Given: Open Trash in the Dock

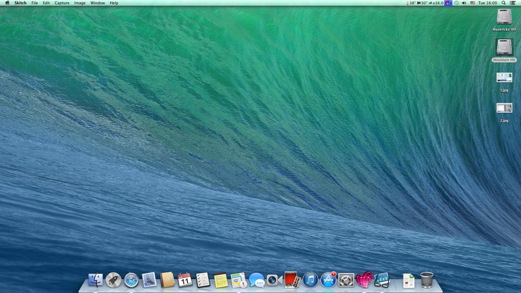Looking at the screenshot, I should (x=427, y=280).
